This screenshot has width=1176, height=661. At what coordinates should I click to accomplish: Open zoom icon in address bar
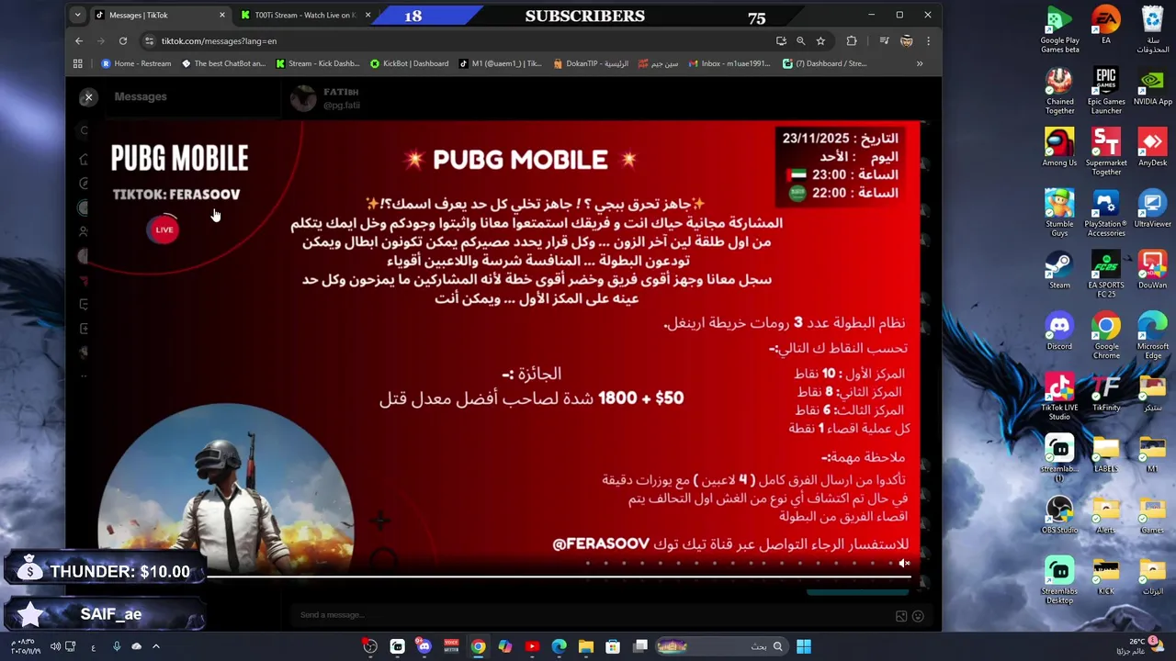tap(800, 40)
